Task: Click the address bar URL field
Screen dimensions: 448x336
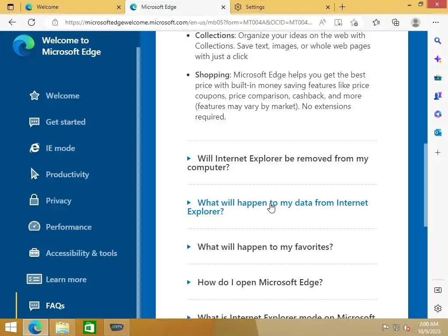Action: 189,22
